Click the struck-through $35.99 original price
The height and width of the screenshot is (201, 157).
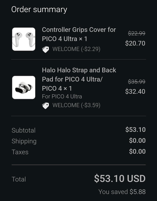(x=137, y=81)
